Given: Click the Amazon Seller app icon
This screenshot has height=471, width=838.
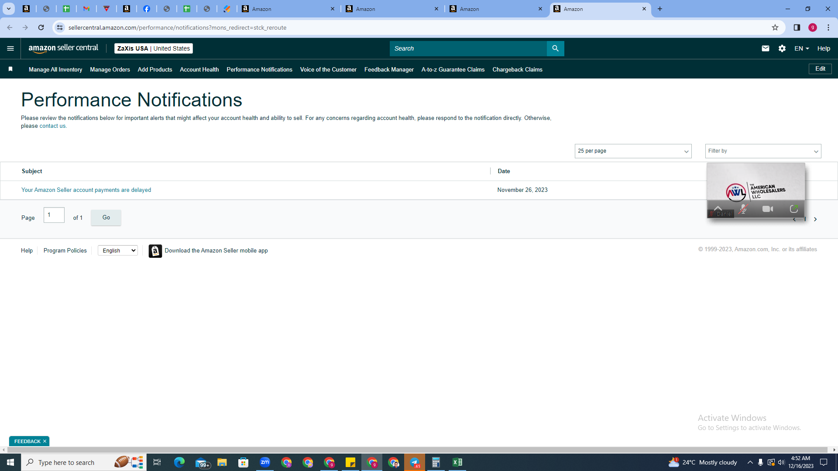Looking at the screenshot, I should point(155,251).
